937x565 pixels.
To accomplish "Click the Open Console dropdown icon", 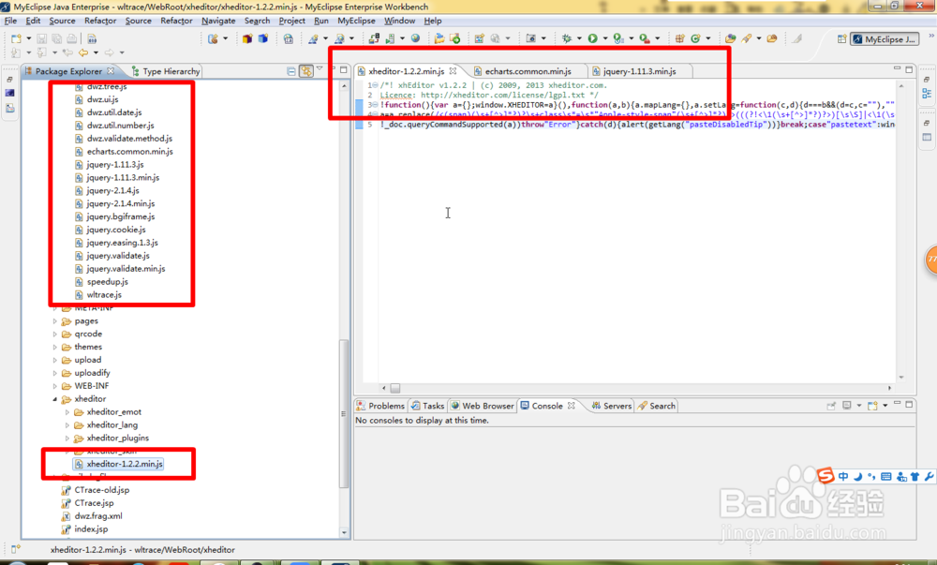I will (885, 406).
